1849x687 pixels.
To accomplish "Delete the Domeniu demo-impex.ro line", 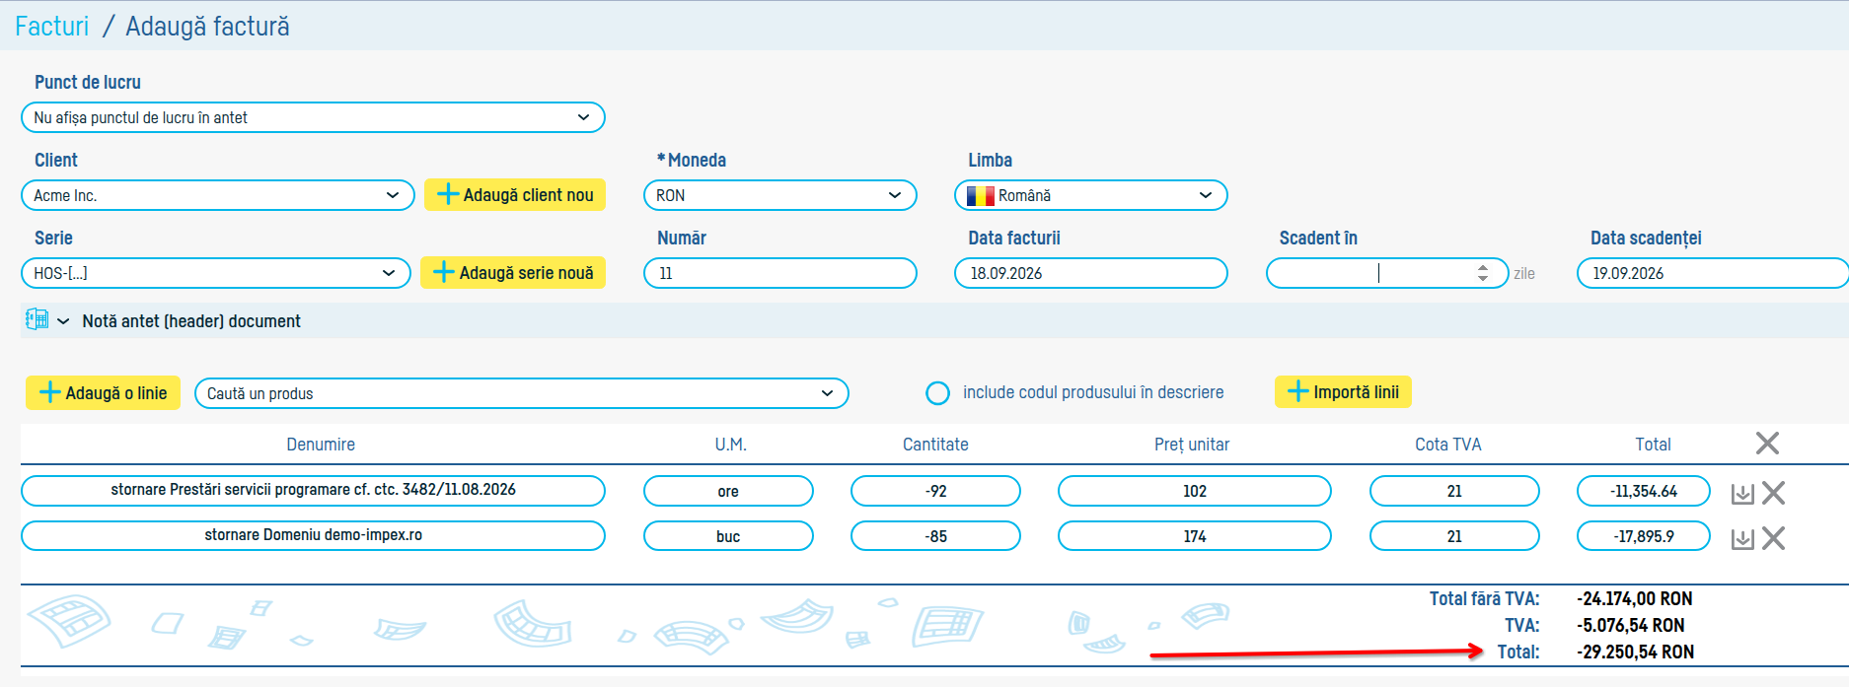I will 1773,538.
